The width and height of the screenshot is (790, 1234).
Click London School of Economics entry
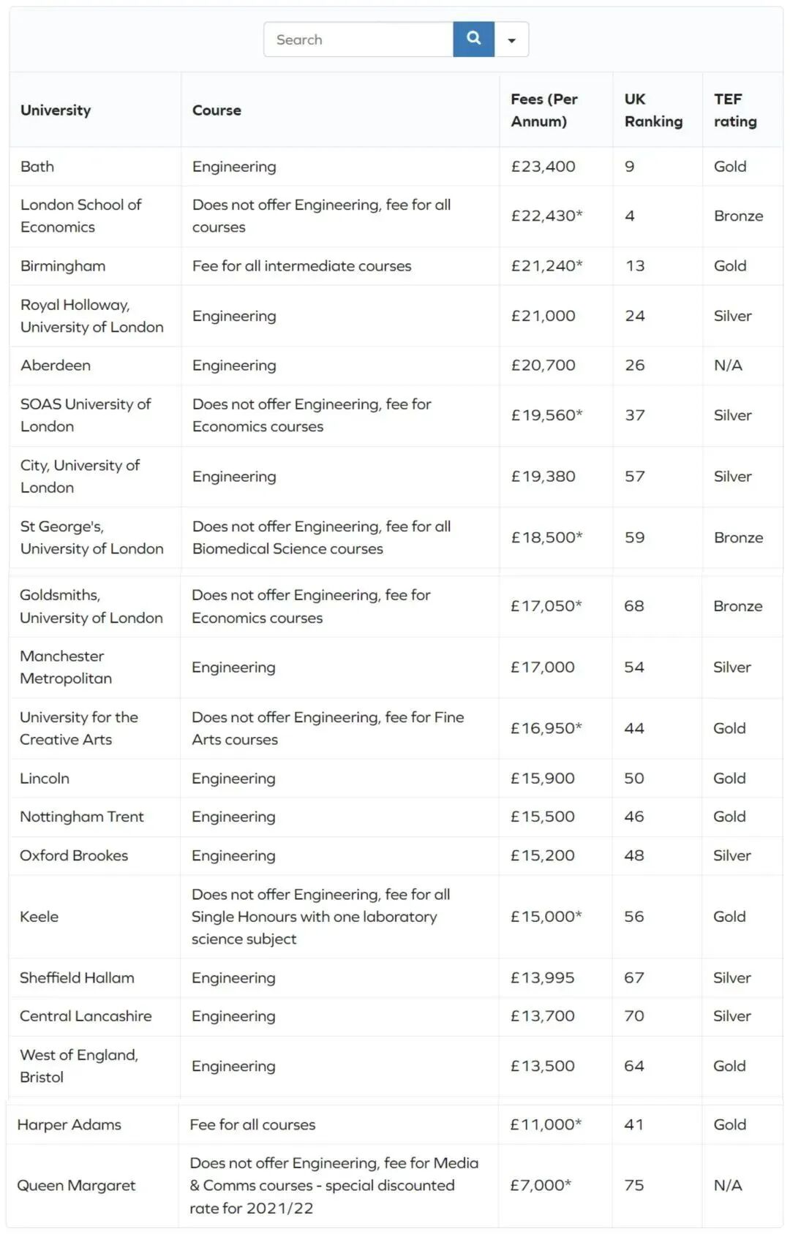click(x=80, y=216)
